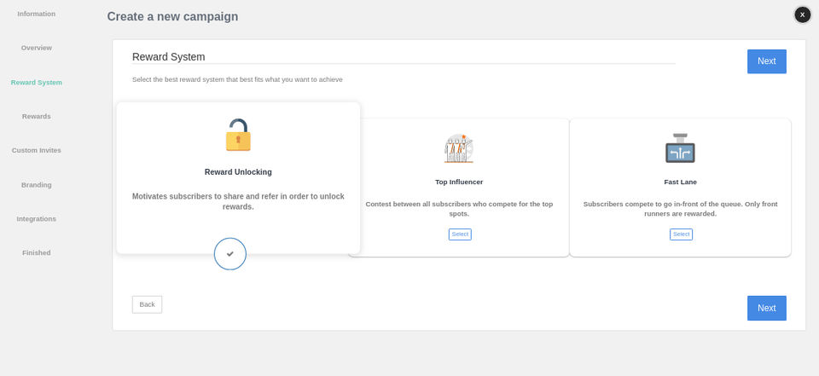Open the Overview step in sidebar
This screenshot has height=376, width=819.
click(37, 48)
